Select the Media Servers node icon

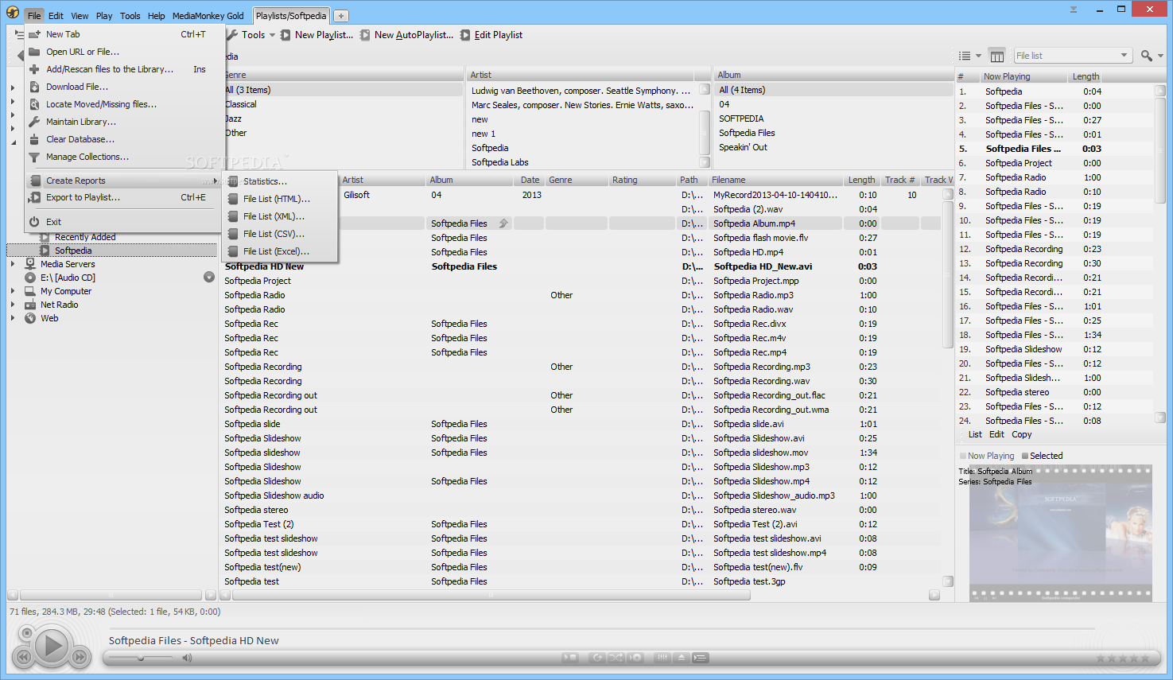click(30, 264)
